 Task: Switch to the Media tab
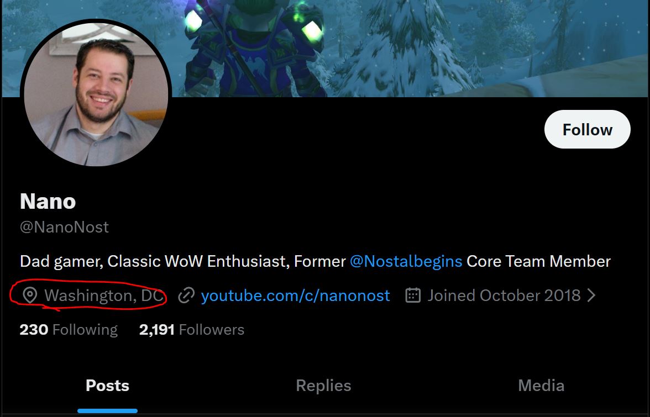[541, 386]
